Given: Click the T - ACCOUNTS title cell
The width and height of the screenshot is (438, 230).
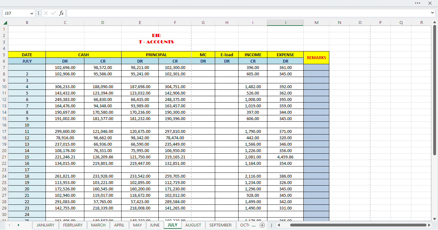Looking at the screenshot, I should [x=156, y=42].
